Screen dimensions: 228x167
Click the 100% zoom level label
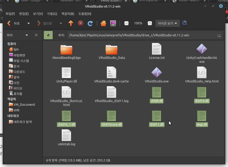138,23
